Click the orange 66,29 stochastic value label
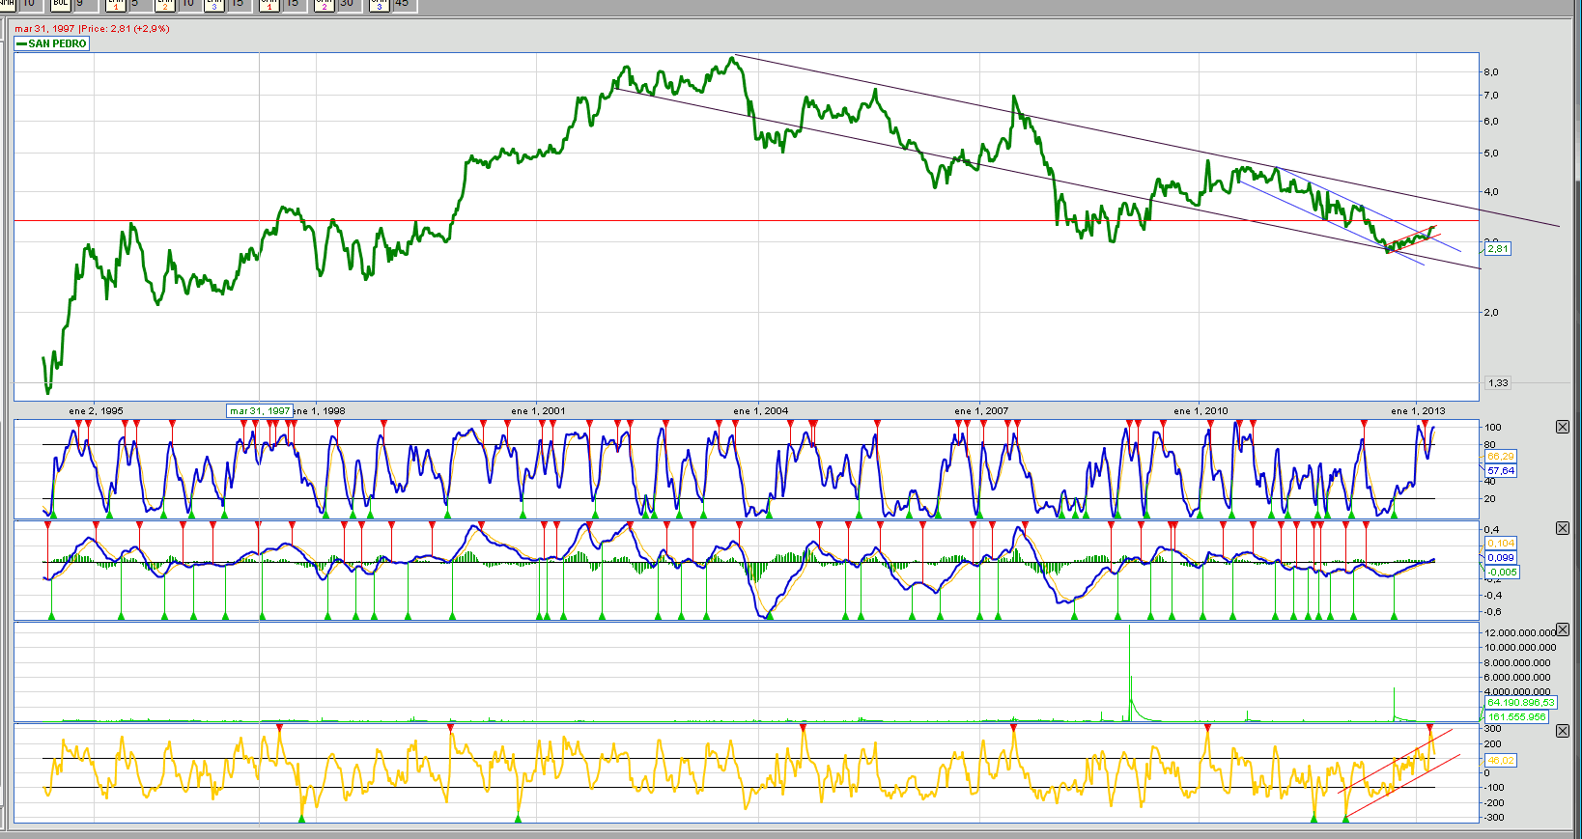Screen dimensions: 1582x839 [x=1501, y=457]
